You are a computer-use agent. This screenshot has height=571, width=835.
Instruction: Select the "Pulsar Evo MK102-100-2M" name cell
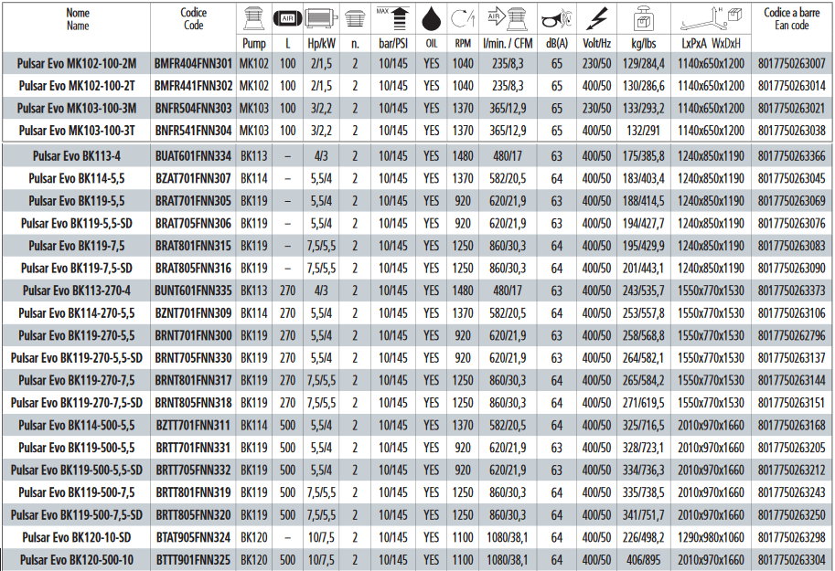(77, 64)
